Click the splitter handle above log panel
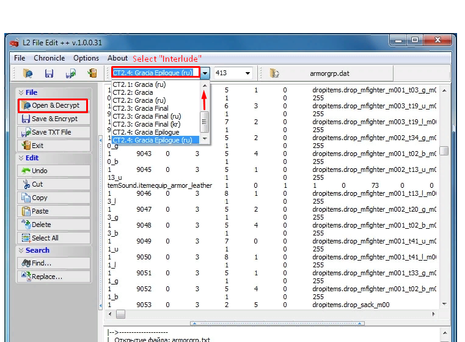Viewport: 465px width, 342px height. click(x=277, y=323)
